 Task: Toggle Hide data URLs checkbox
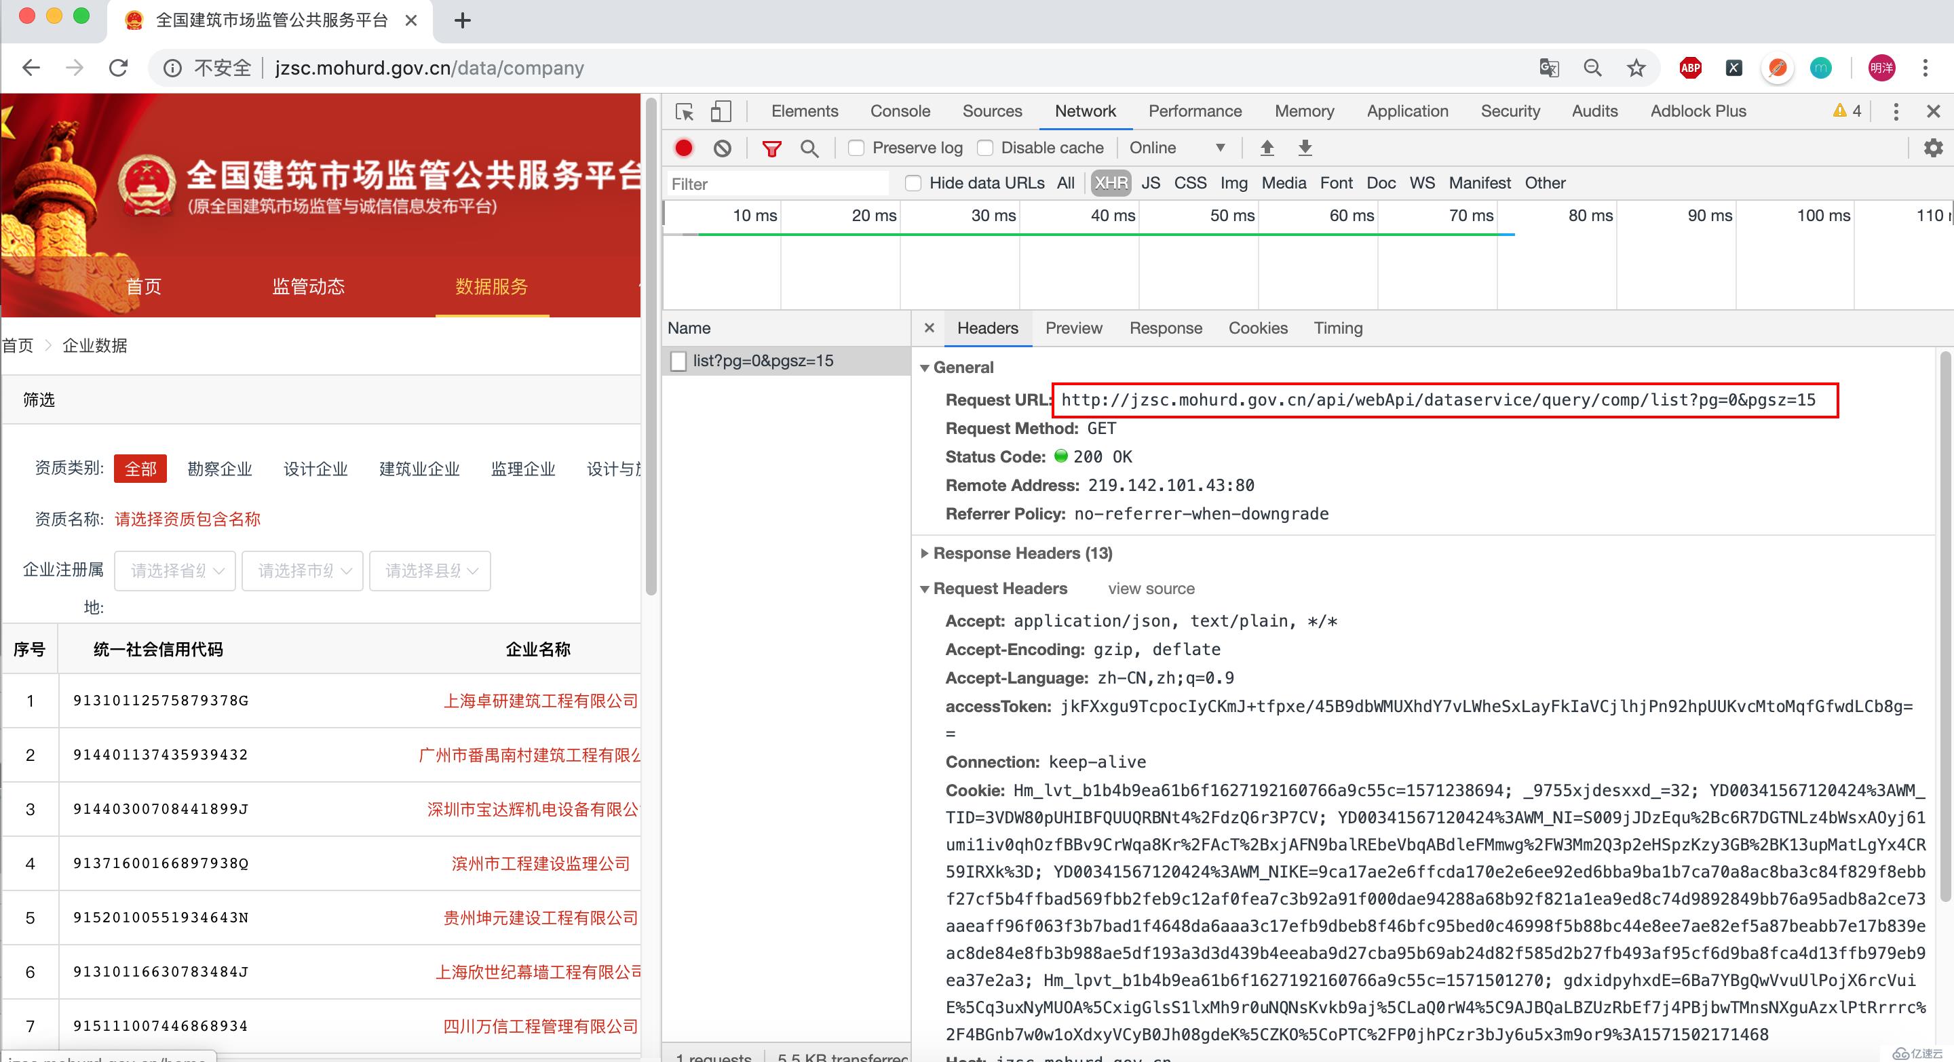(x=912, y=183)
